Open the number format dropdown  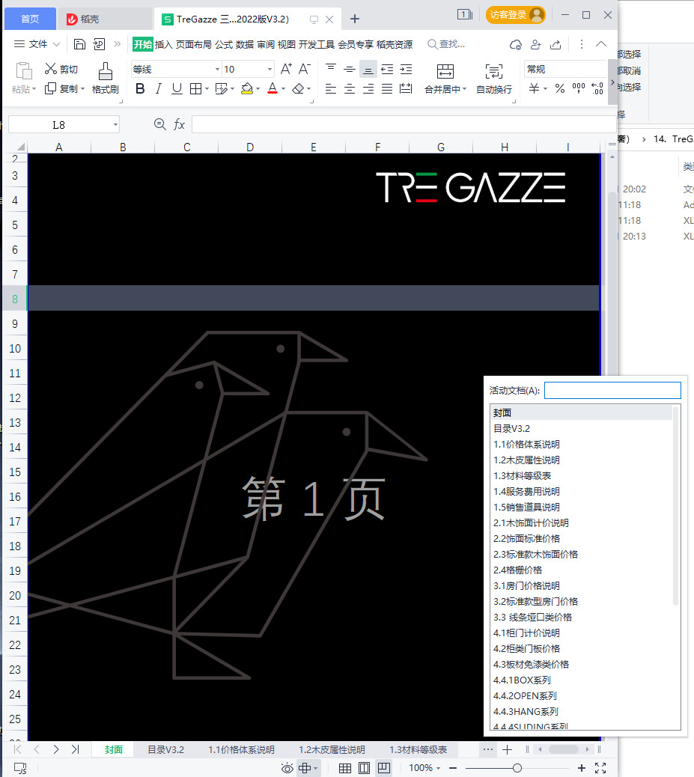pos(564,70)
